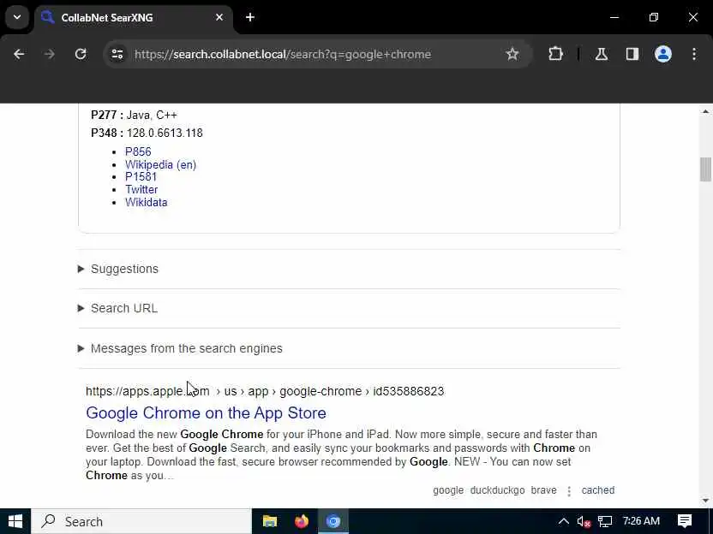Click the muted volume tray icon
Image resolution: width=713 pixels, height=534 pixels.
(584, 521)
